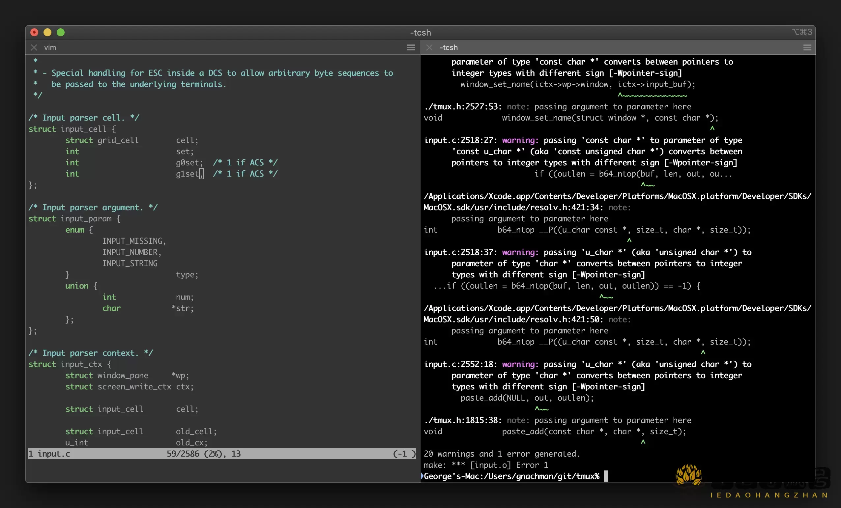Click 'make: *** [input.o] Error 1'

click(486, 465)
